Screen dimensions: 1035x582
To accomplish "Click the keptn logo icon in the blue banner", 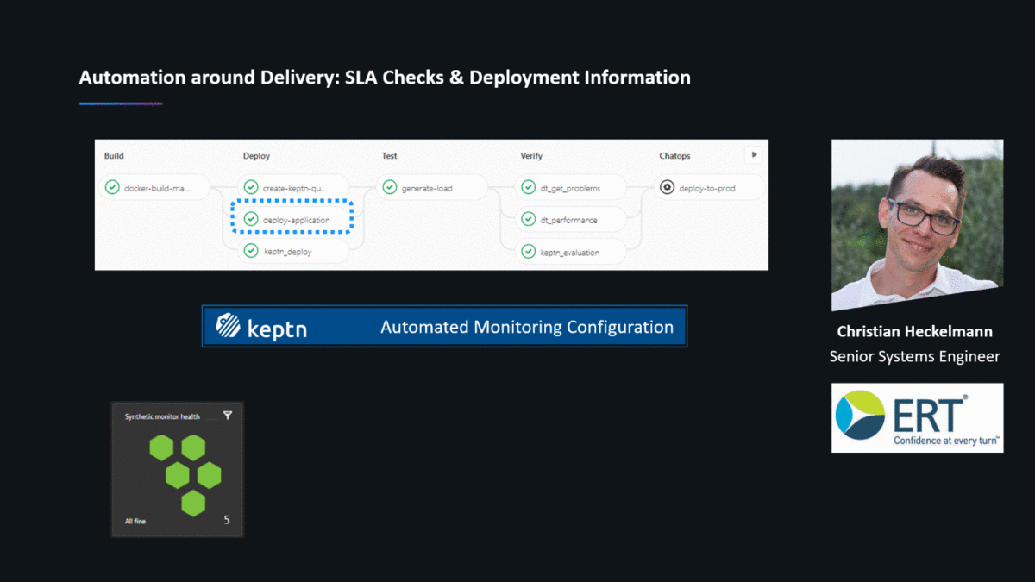I will [x=226, y=327].
